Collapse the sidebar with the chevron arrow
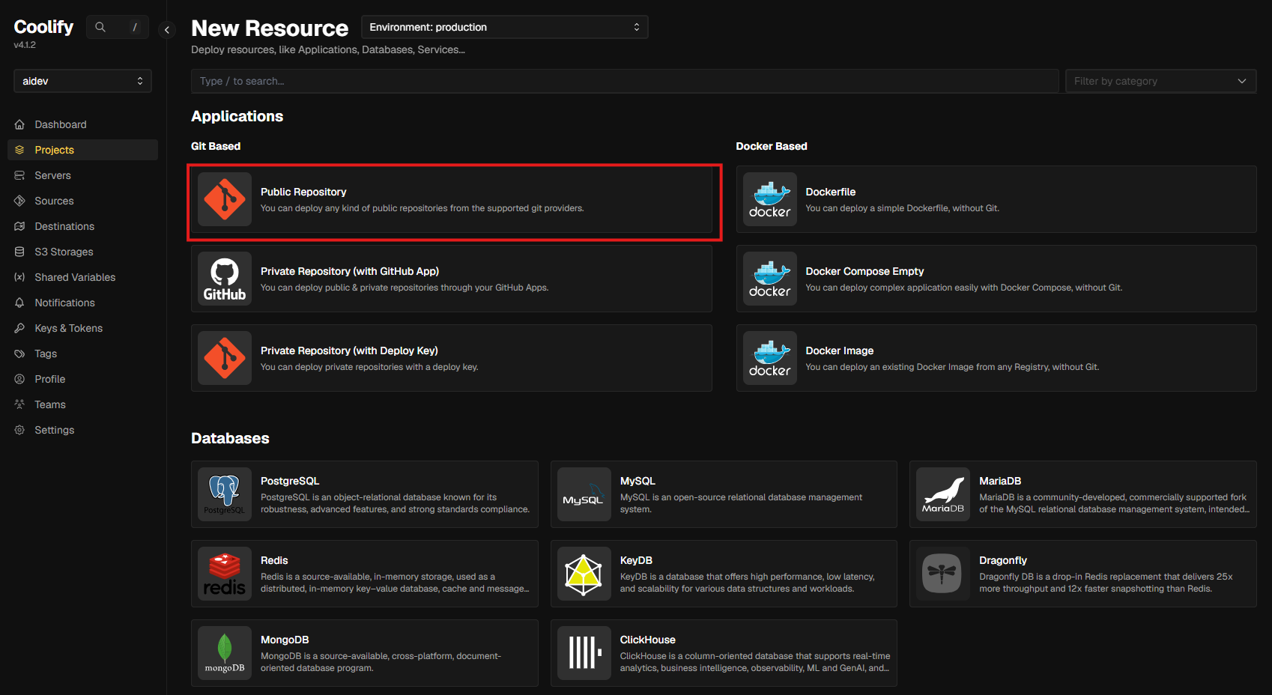 [167, 30]
